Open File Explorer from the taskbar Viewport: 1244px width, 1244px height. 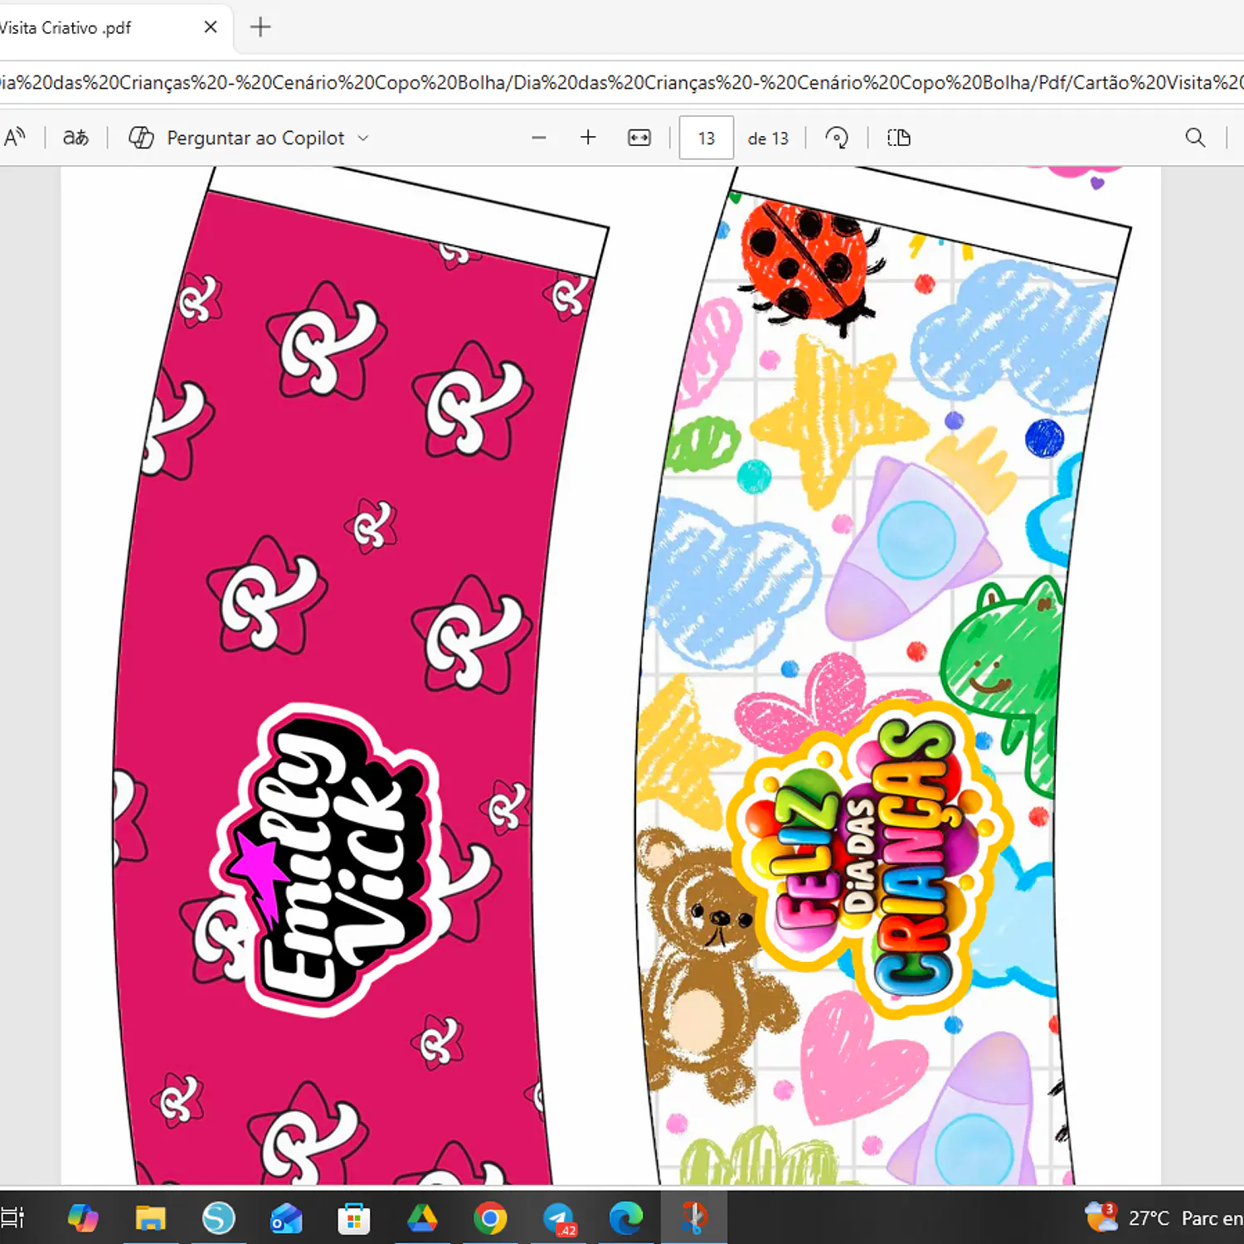pos(150,1217)
